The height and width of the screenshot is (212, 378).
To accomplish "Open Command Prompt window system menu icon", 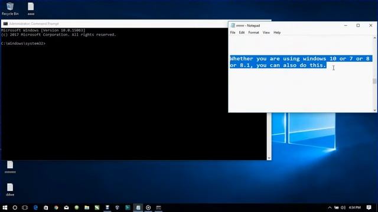I will tap(5, 24).
